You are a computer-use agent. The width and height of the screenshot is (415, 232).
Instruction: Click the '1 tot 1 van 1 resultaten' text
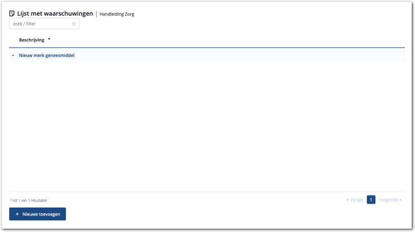[x=29, y=200]
